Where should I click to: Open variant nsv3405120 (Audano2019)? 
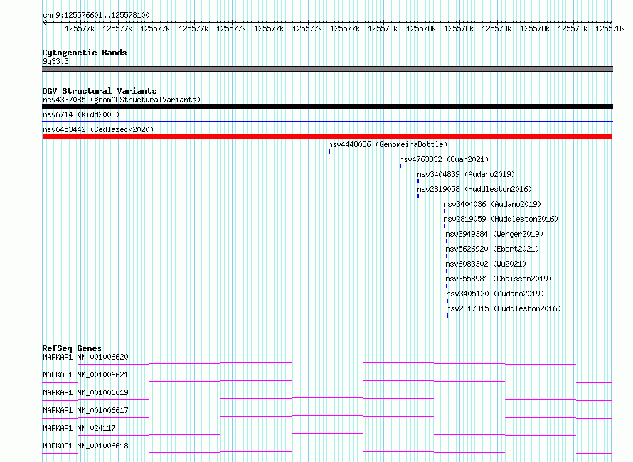[495, 294]
